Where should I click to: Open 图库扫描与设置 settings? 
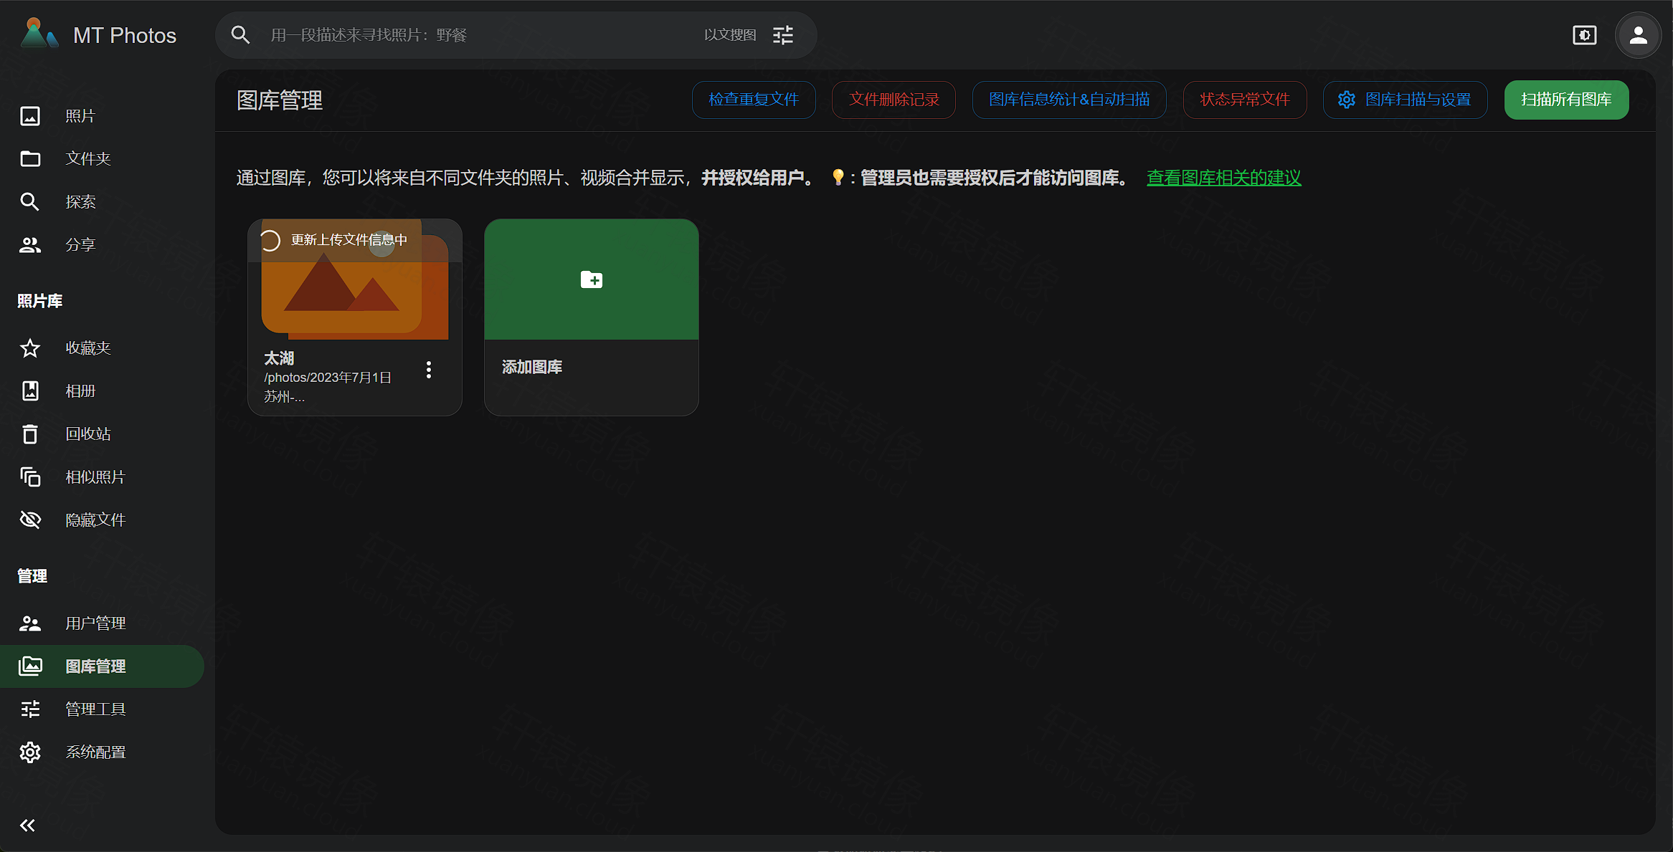click(x=1406, y=100)
